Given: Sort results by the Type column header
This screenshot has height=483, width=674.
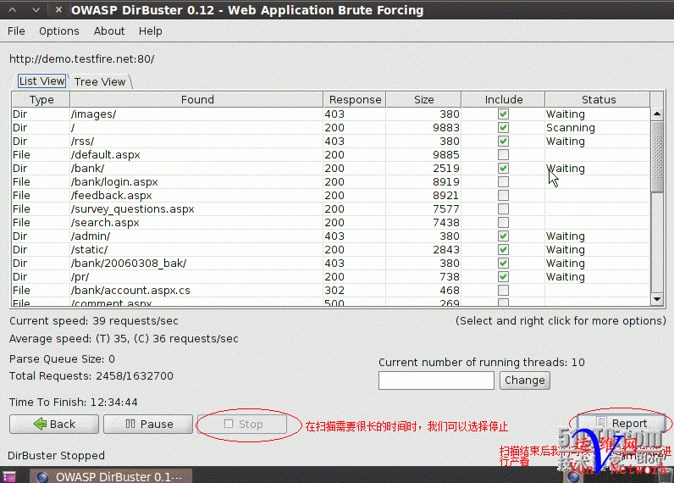Looking at the screenshot, I should coord(41,99).
